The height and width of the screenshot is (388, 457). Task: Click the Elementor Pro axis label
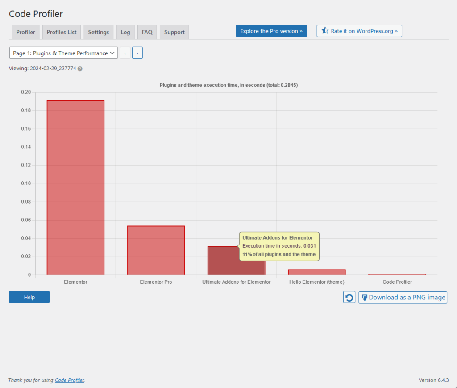(156, 282)
